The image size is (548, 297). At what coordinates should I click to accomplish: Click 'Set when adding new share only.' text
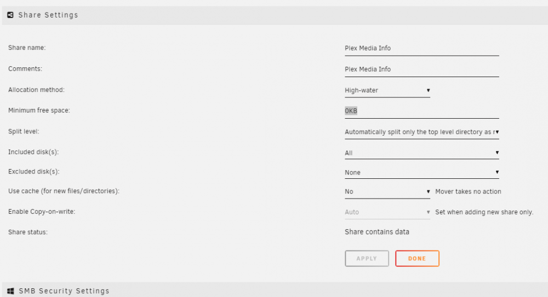(x=484, y=212)
